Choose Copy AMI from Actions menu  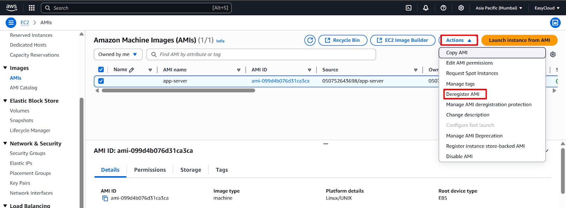click(492, 53)
